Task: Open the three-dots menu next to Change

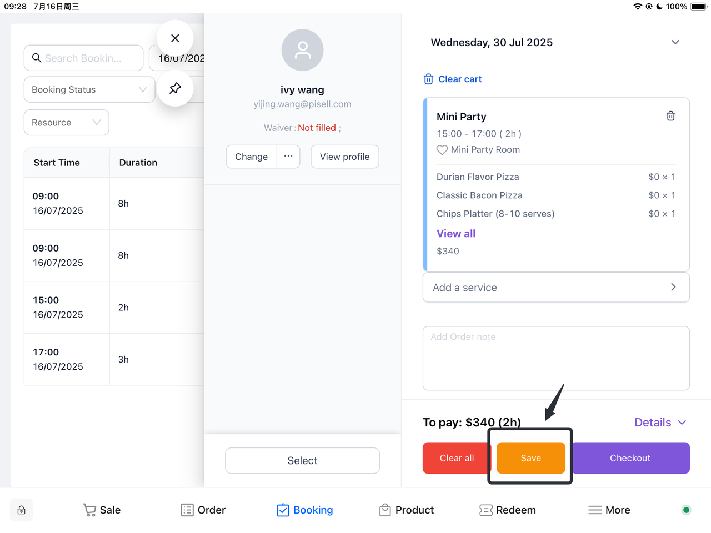Action: [x=288, y=157]
